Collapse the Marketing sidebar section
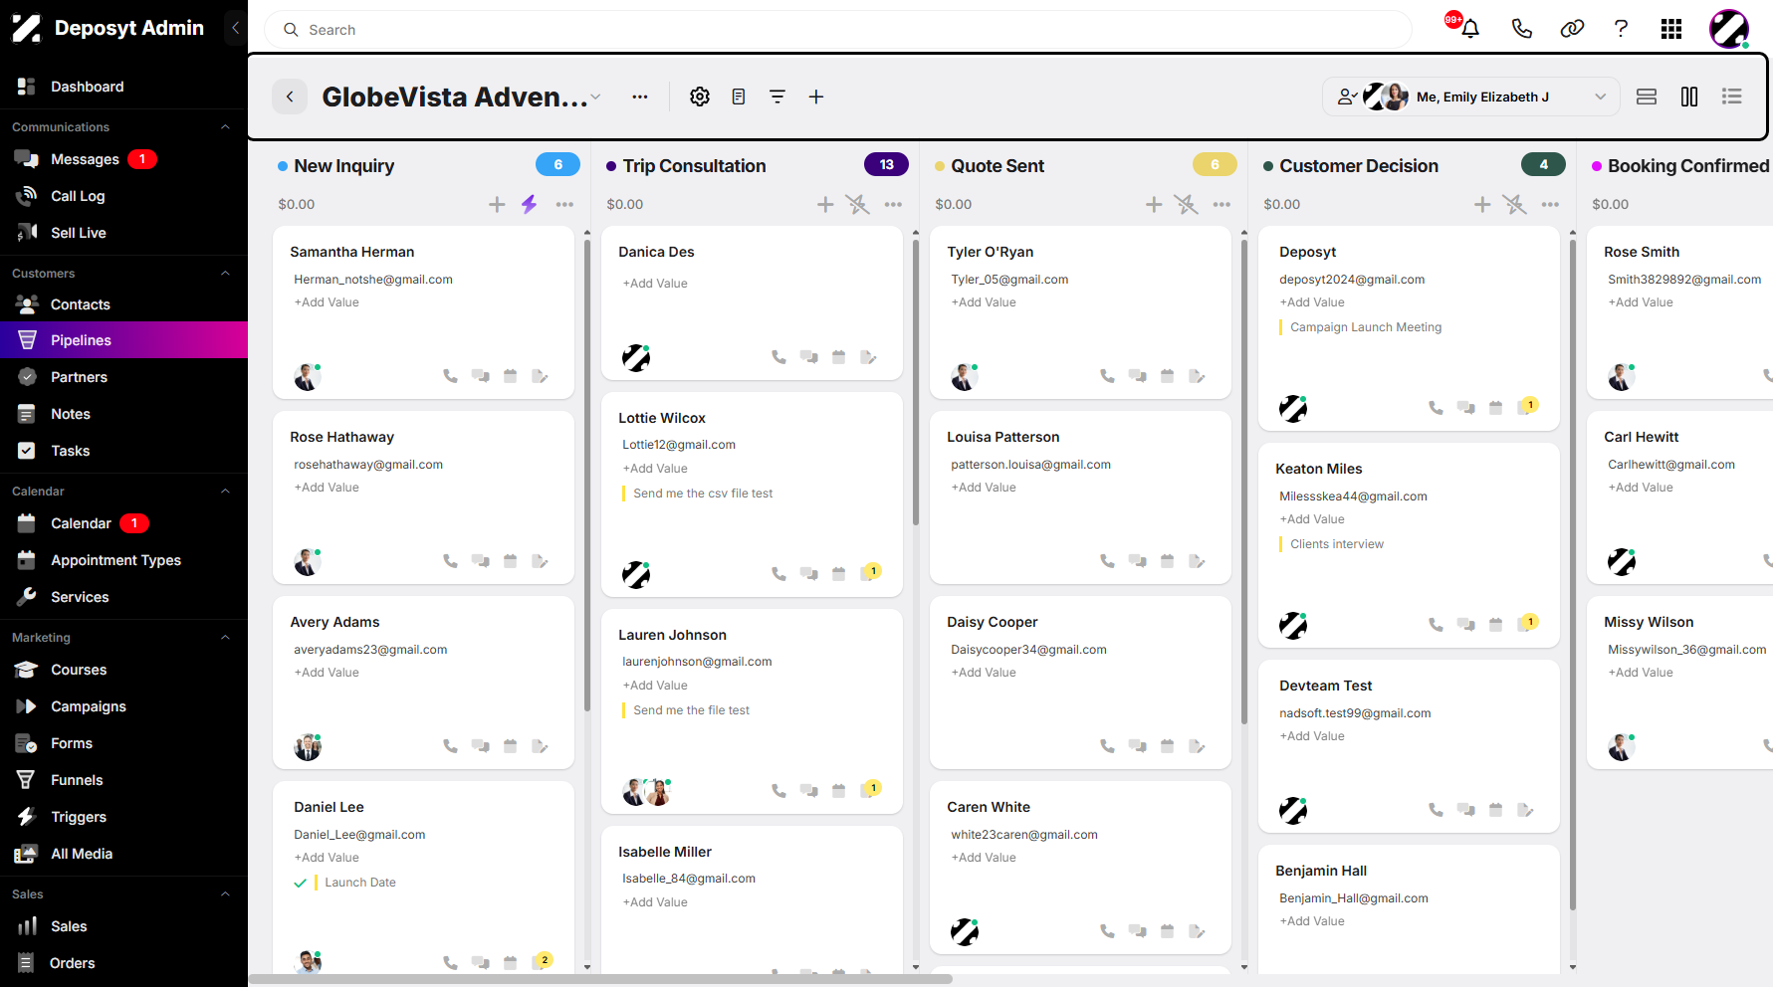 (x=225, y=638)
